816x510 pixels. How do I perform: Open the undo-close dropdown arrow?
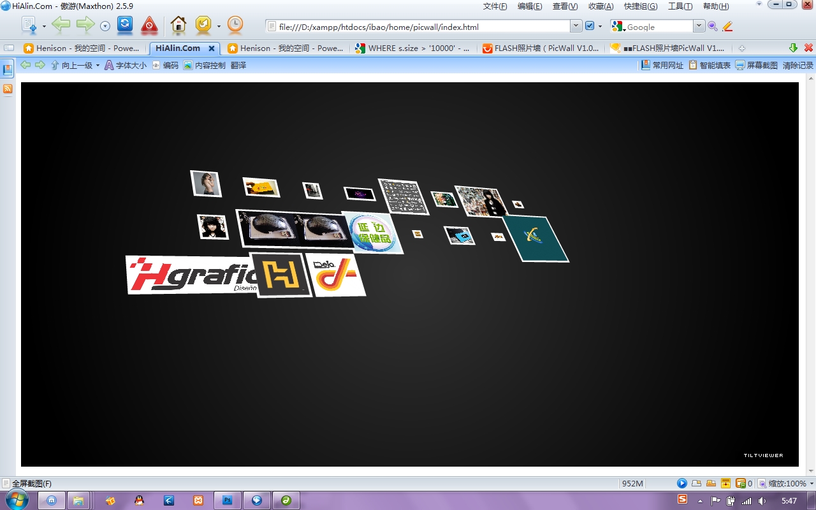click(219, 27)
